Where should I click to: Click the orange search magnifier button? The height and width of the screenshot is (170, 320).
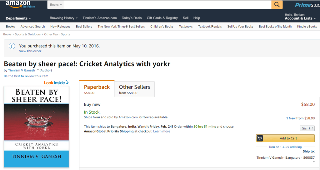coord(277,5)
